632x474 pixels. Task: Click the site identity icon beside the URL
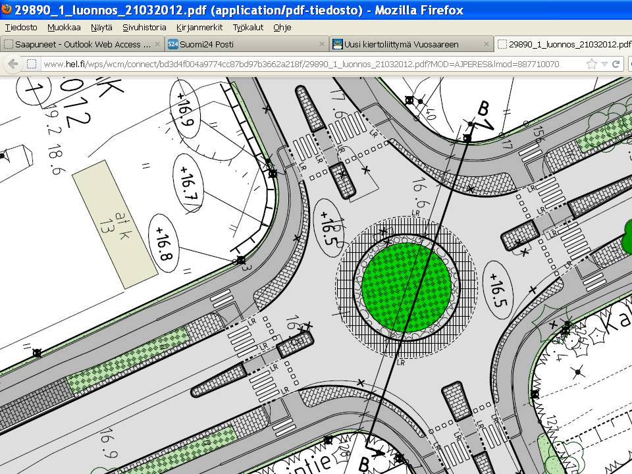(x=32, y=64)
